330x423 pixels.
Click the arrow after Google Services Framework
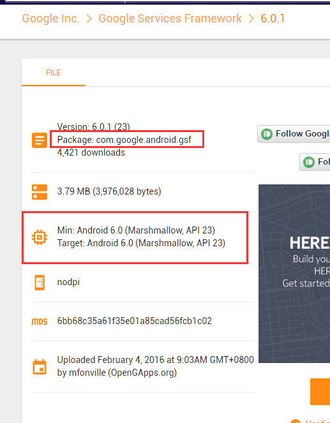(x=251, y=19)
